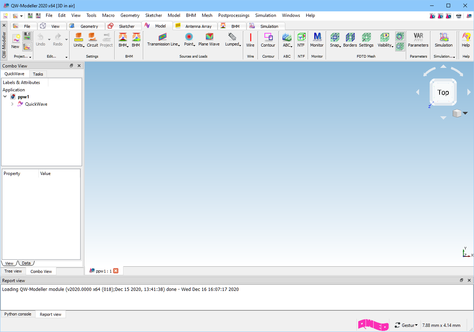Switch to the Simulation ribbon tab
This screenshot has height=332, width=474.
[x=266, y=26]
